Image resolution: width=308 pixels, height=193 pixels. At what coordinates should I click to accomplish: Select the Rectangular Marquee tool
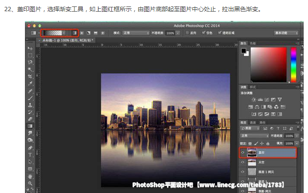(30, 55)
